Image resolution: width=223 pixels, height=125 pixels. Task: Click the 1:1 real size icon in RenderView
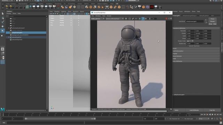[x=136, y=18]
